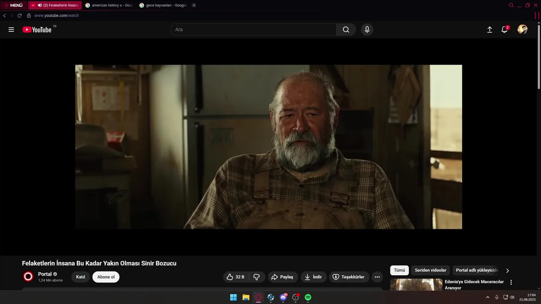Image resolution: width=541 pixels, height=304 pixels.
Task: Send Teşekkürler super thanks
Action: pyautogui.click(x=349, y=277)
